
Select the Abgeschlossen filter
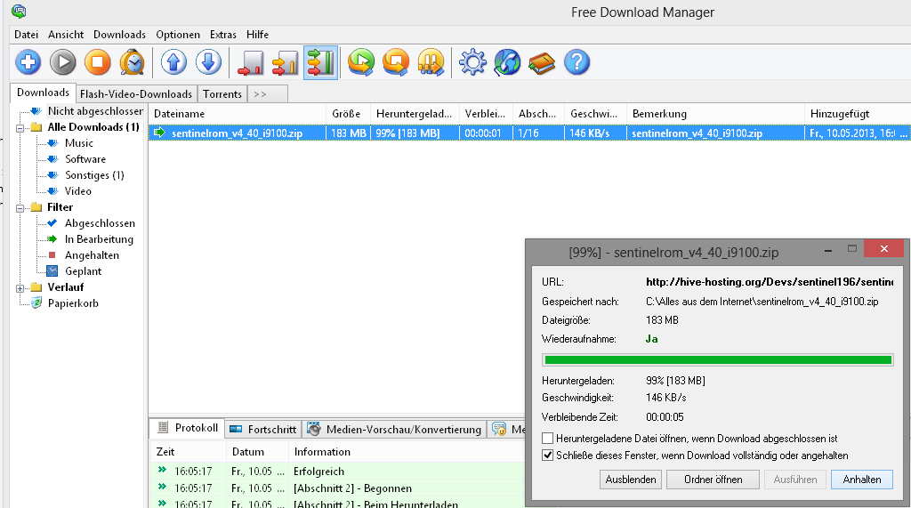tap(100, 223)
